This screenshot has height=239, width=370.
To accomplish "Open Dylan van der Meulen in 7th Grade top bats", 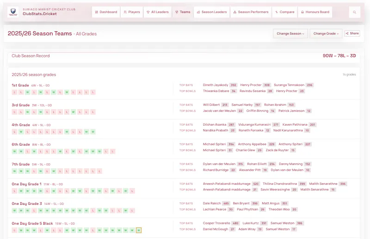I will click(x=219, y=164).
